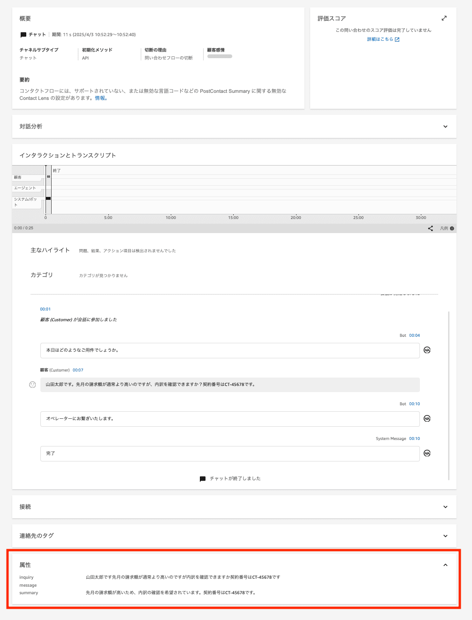Click the 顧客感情 sentiment bar
The height and width of the screenshot is (620, 472).
220,56
